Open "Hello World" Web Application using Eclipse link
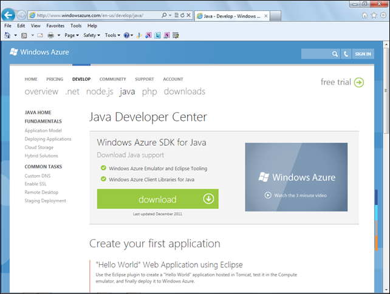This screenshot has width=390, height=294. point(169,265)
